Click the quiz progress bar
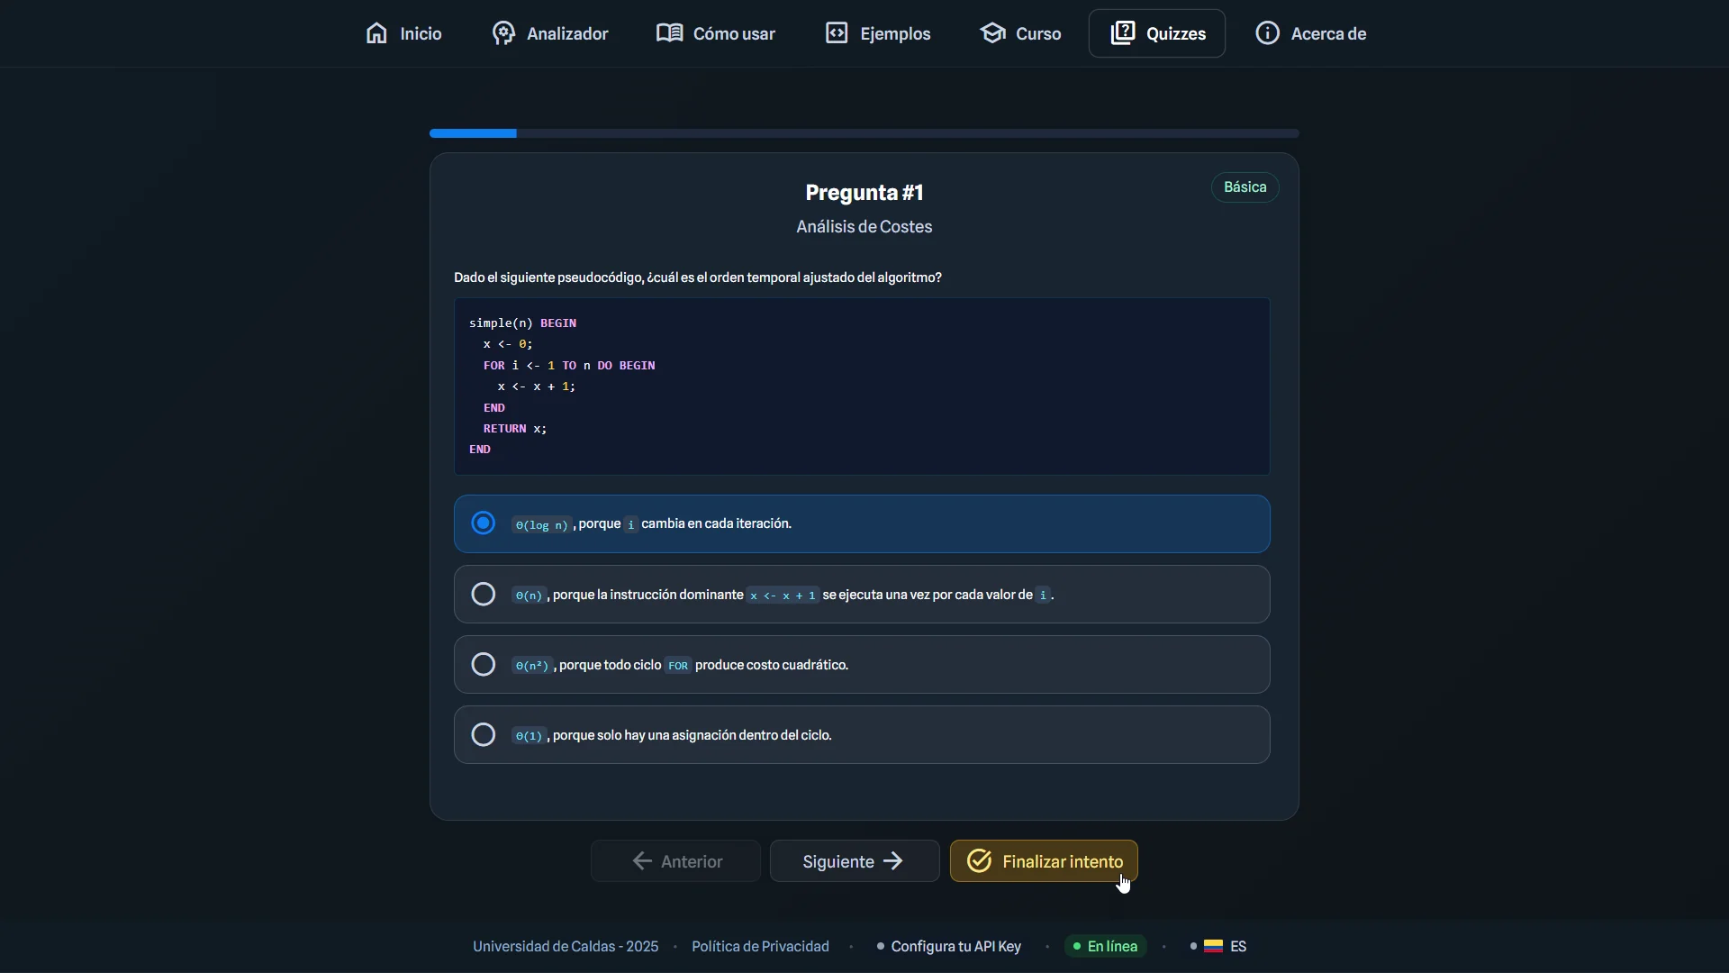This screenshot has width=1729, height=973. click(864, 133)
